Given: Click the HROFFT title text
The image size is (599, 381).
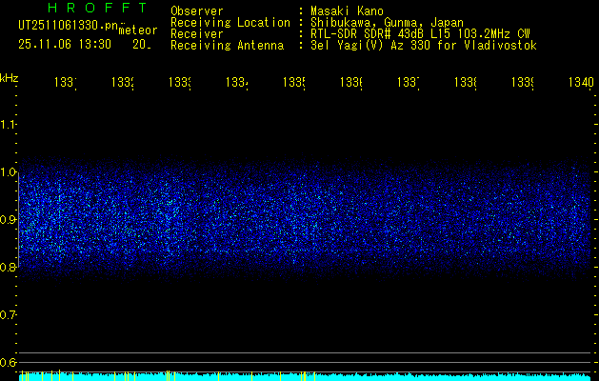Looking at the screenshot, I should click(x=98, y=8).
